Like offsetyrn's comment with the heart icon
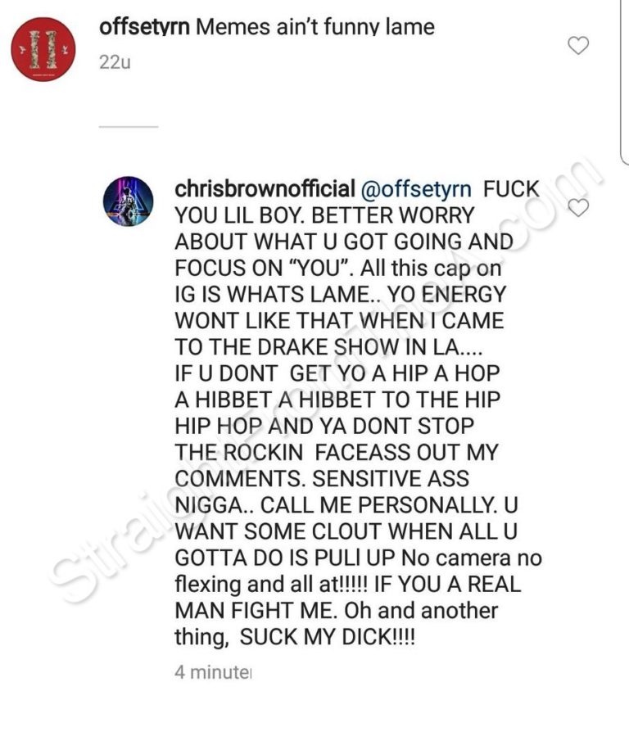The height and width of the screenshot is (741, 629). coord(578,45)
